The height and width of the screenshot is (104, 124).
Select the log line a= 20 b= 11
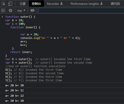(62, 90)
